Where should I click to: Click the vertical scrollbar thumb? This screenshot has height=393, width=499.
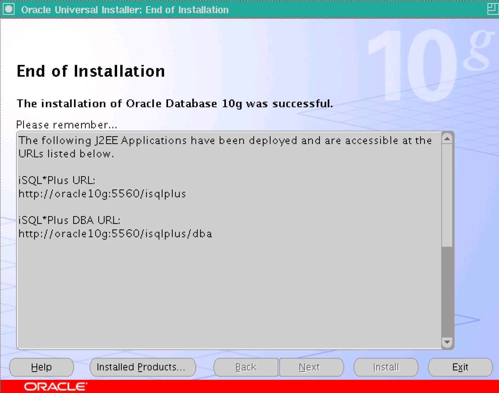[x=447, y=195]
